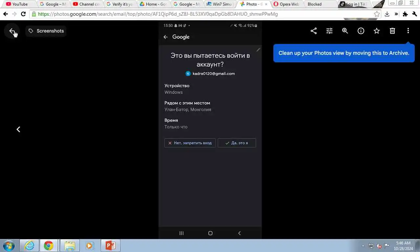Click the 'Улан-Батор, Монголия' text in the photo
This screenshot has height=252, width=420.
point(188,110)
